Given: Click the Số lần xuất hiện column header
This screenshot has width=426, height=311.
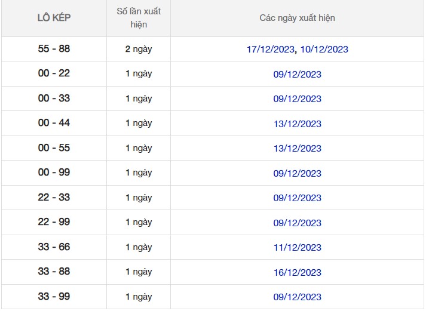Looking at the screenshot, I should point(138,18).
